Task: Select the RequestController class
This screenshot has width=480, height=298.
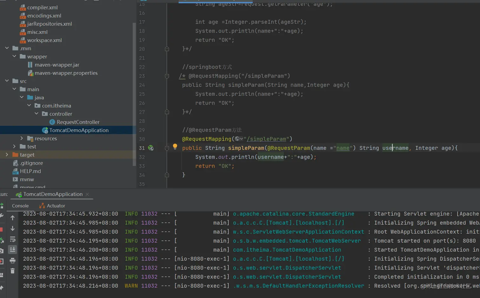Action: click(x=78, y=122)
